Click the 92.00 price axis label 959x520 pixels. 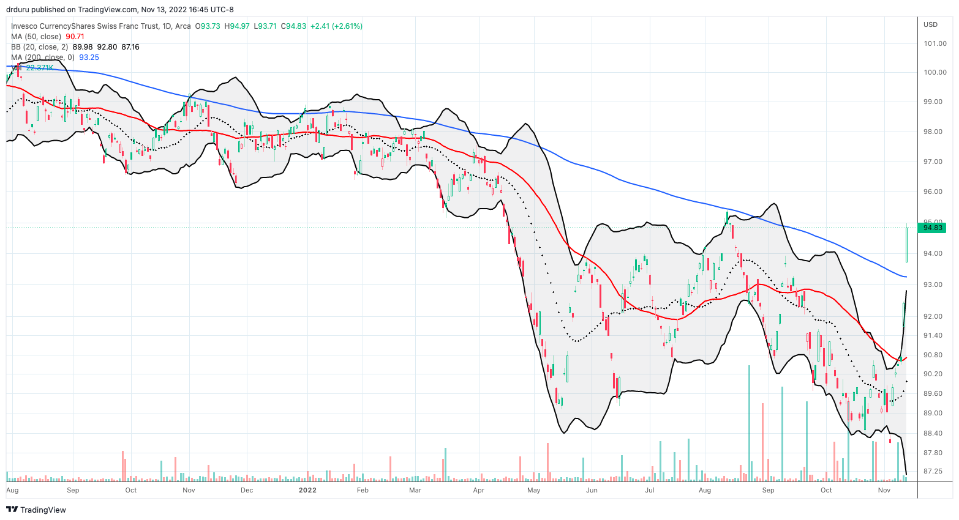pos(933,316)
